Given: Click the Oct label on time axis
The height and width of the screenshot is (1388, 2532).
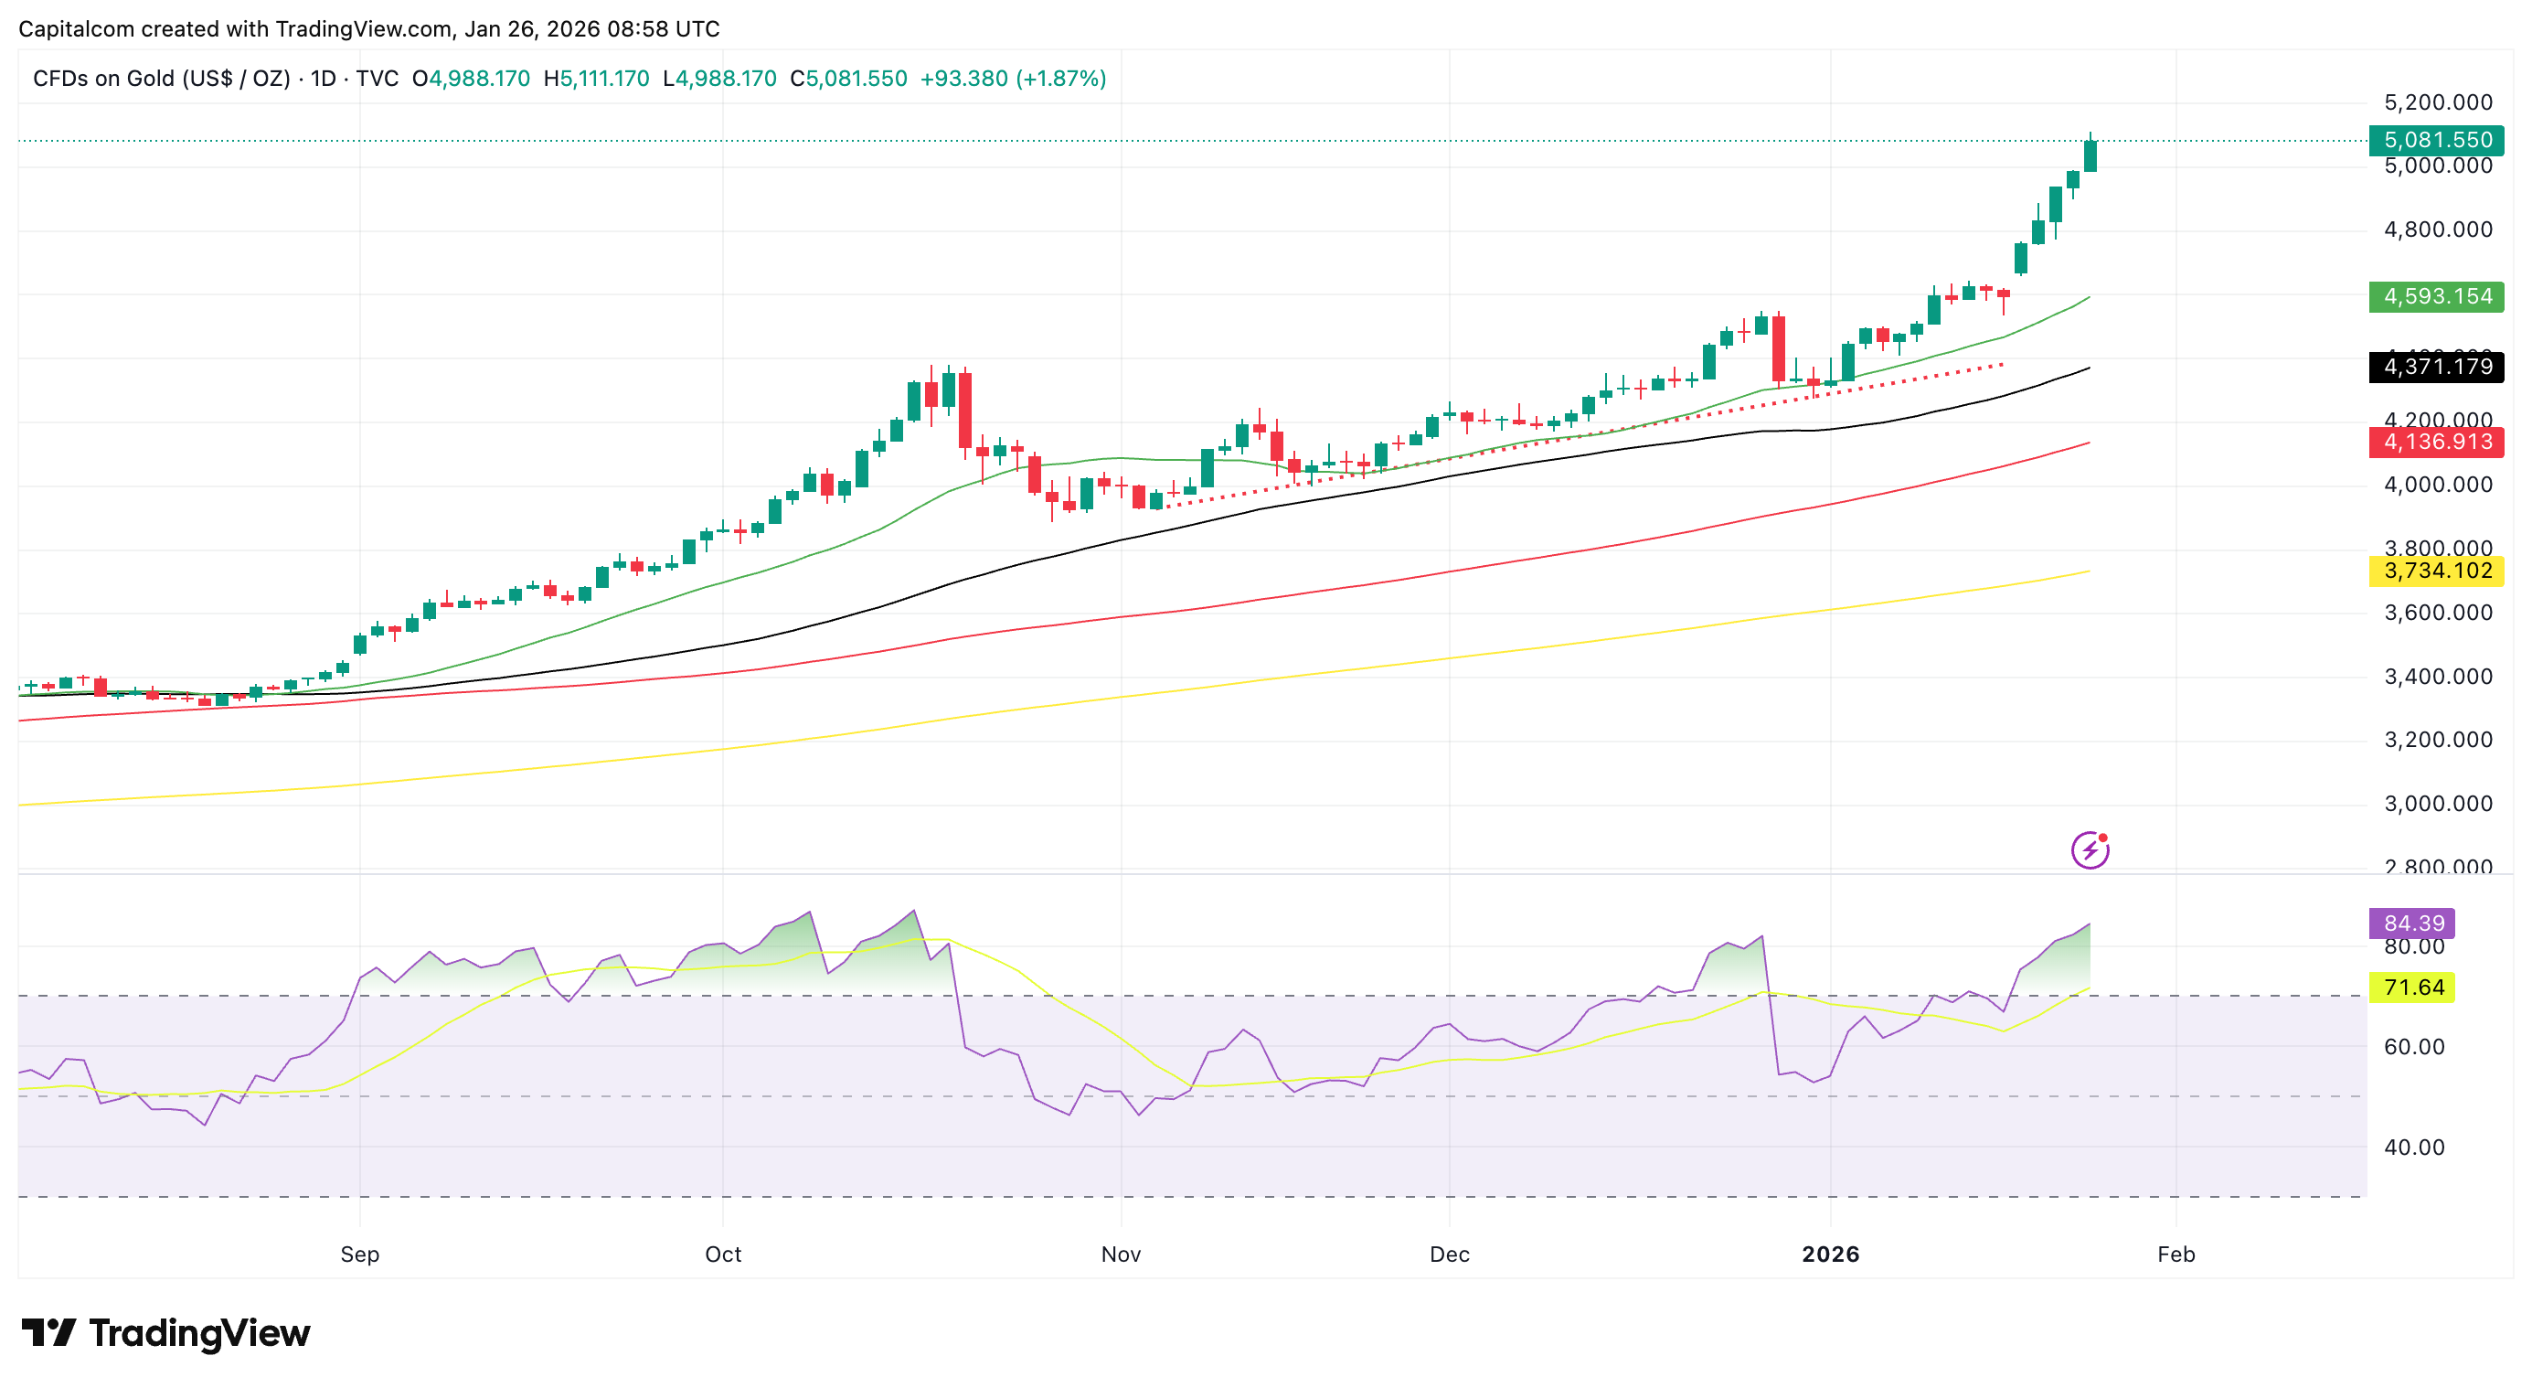Looking at the screenshot, I should [x=723, y=1255].
